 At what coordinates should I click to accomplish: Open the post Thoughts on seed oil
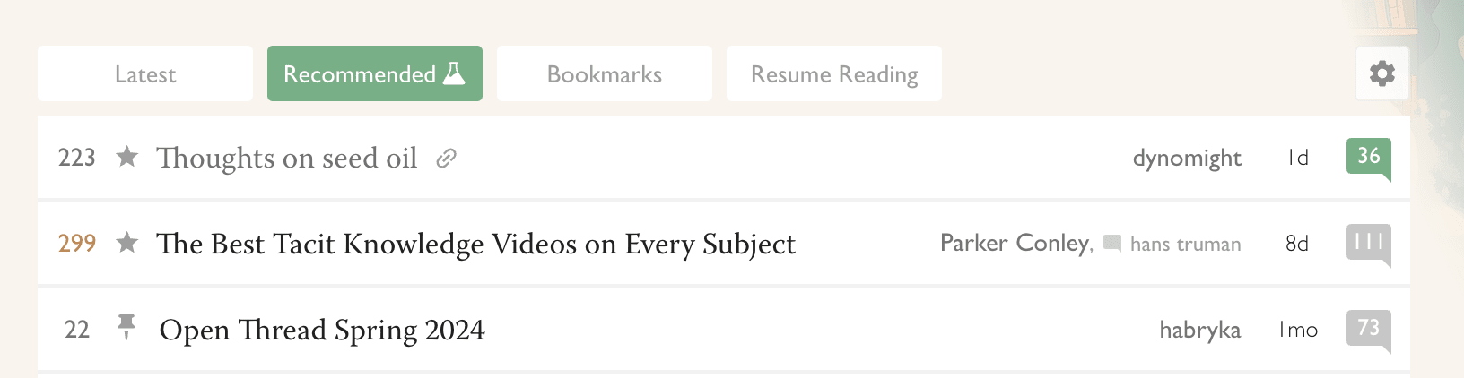tap(287, 158)
